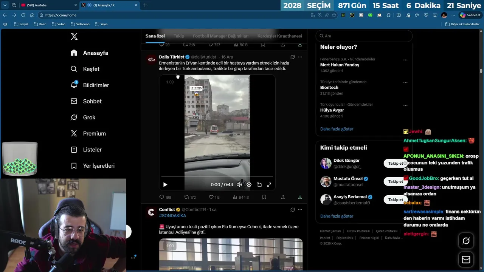The height and width of the screenshot is (272, 484).
Task: Follow Mustafa Önsel
Action: [x=396, y=181]
